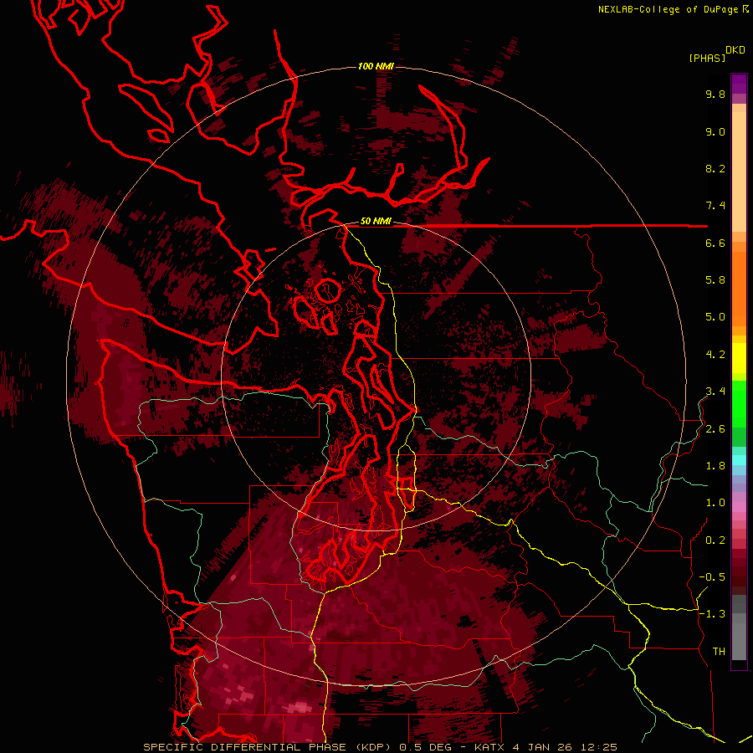Viewport: 753px width, 753px height.
Task: Select the -1.3 legend value
Action: pos(712,614)
